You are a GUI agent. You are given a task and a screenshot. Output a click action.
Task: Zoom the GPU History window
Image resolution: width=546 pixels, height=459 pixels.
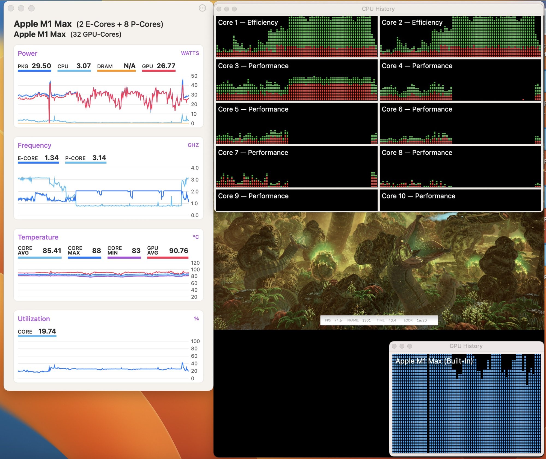point(410,346)
